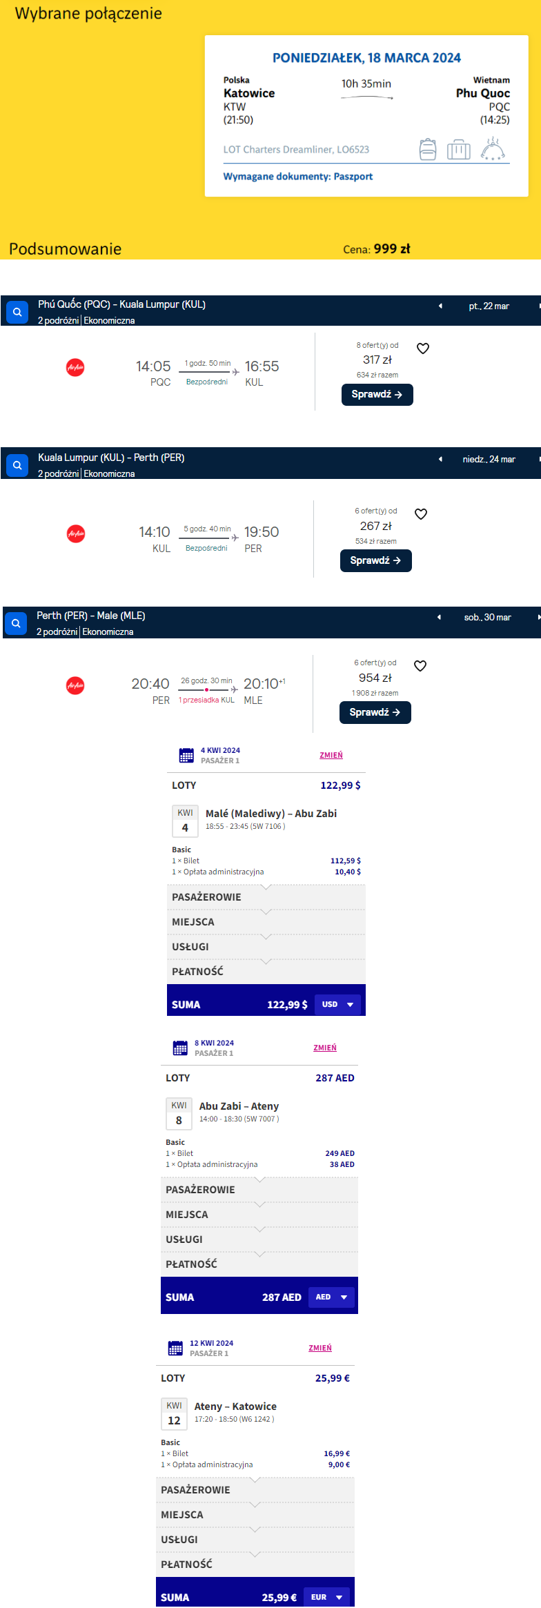The image size is (541, 1608).
Task: Open the USD currency dropdown
Action: coord(338,1004)
